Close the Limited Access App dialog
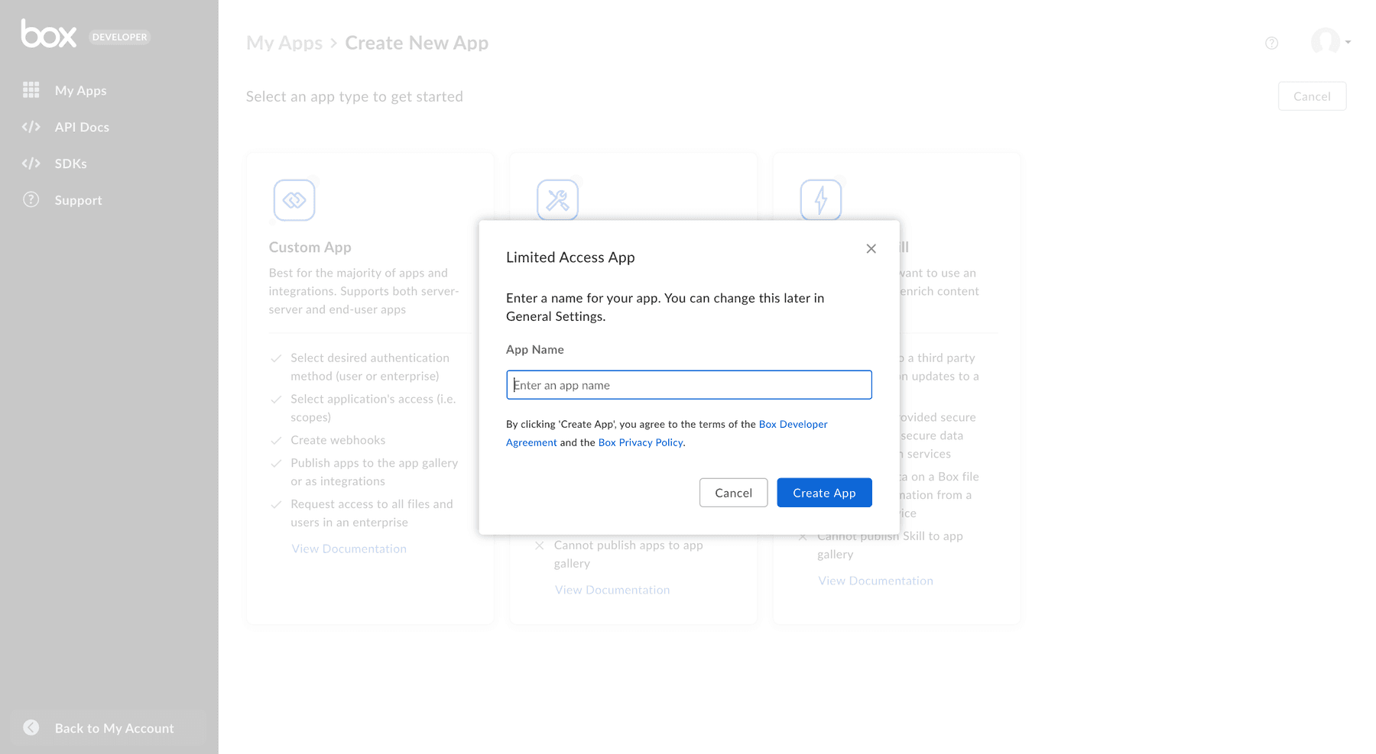This screenshot has width=1376, height=754. (x=871, y=248)
